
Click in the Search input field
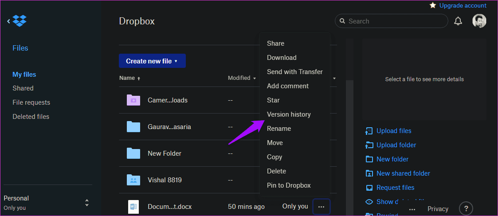tap(391, 21)
